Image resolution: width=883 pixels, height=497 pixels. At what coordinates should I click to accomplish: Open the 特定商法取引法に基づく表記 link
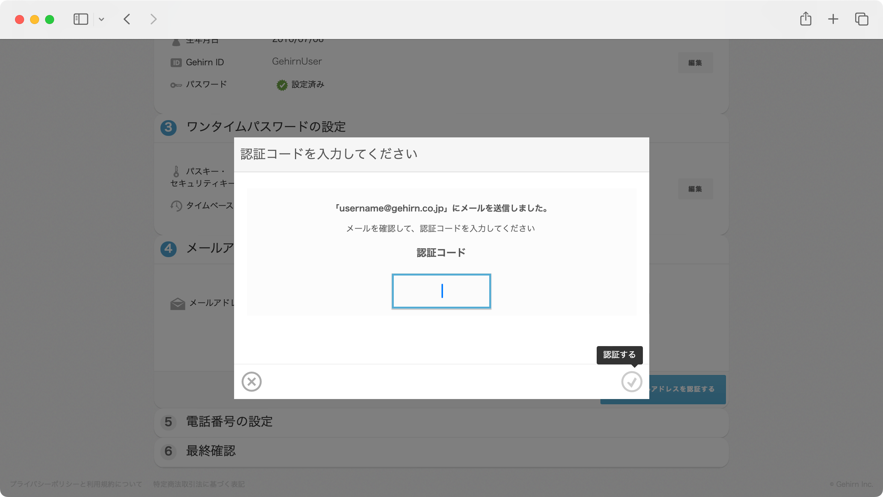tap(198, 484)
